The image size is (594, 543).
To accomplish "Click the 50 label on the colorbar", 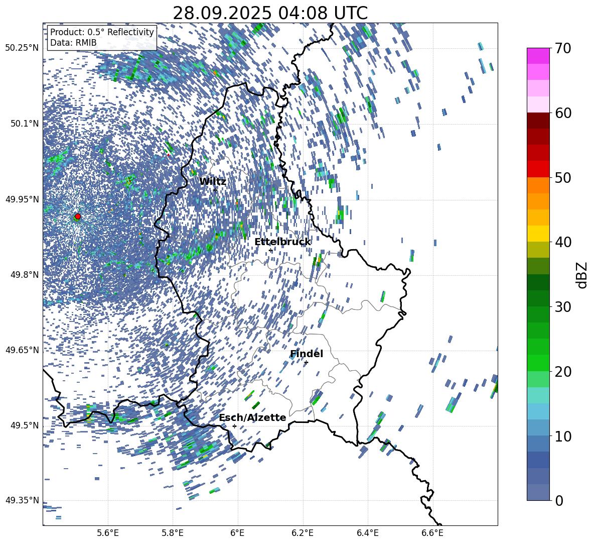I will [x=563, y=177].
